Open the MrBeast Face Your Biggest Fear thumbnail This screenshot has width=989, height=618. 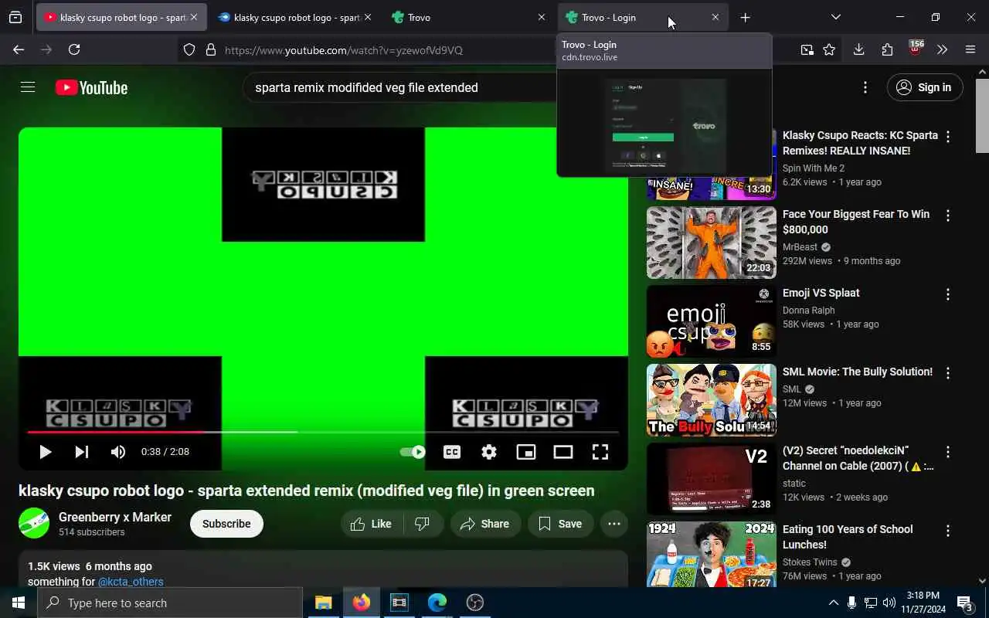point(712,243)
